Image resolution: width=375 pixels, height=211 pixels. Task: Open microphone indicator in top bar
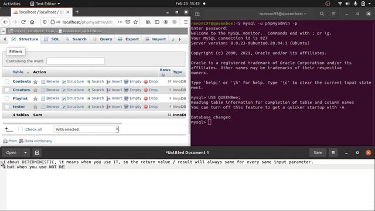pyautogui.click(x=356, y=4)
